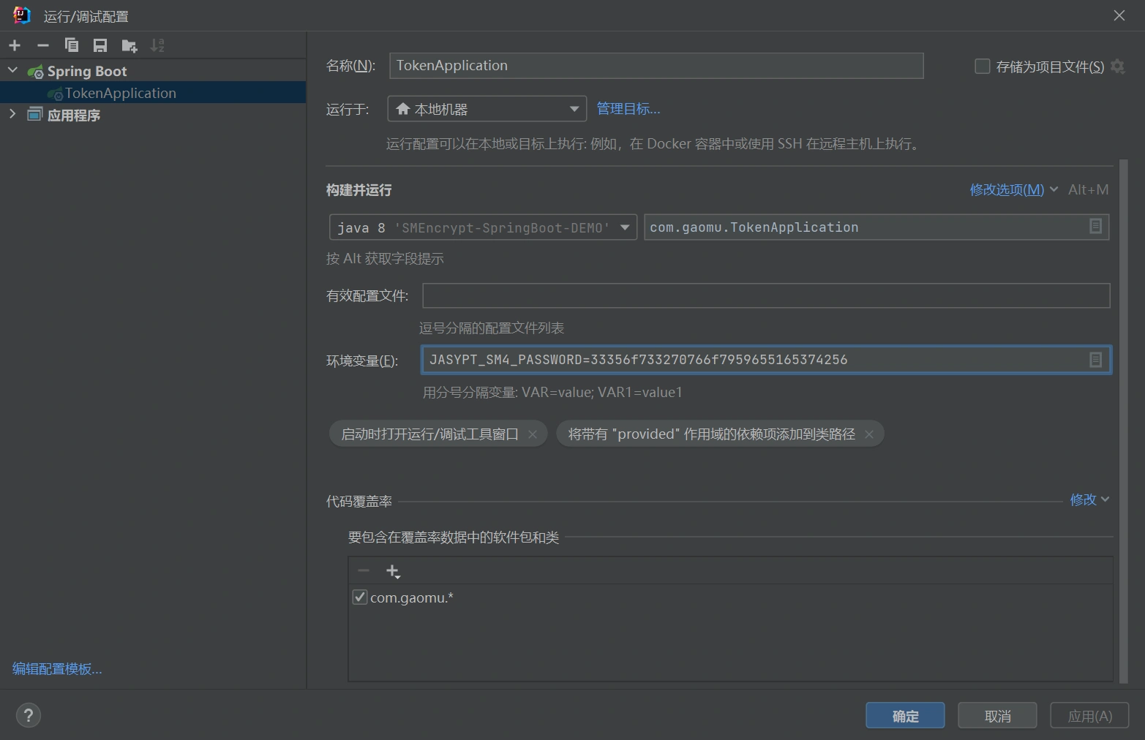This screenshot has width=1145, height=740.
Task: Remove the 启动时打开运行/调试工具窗口 option tag
Action: click(x=533, y=434)
